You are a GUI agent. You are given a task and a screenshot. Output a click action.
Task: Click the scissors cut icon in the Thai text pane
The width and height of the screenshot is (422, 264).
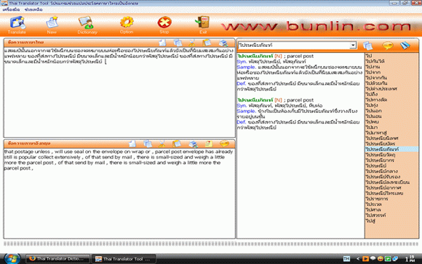(x=192, y=43)
